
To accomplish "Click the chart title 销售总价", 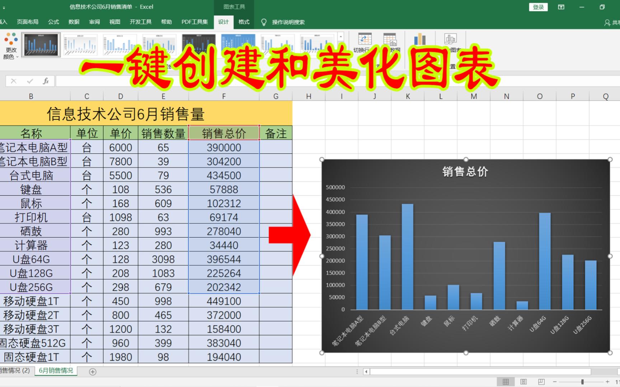I will (x=465, y=172).
